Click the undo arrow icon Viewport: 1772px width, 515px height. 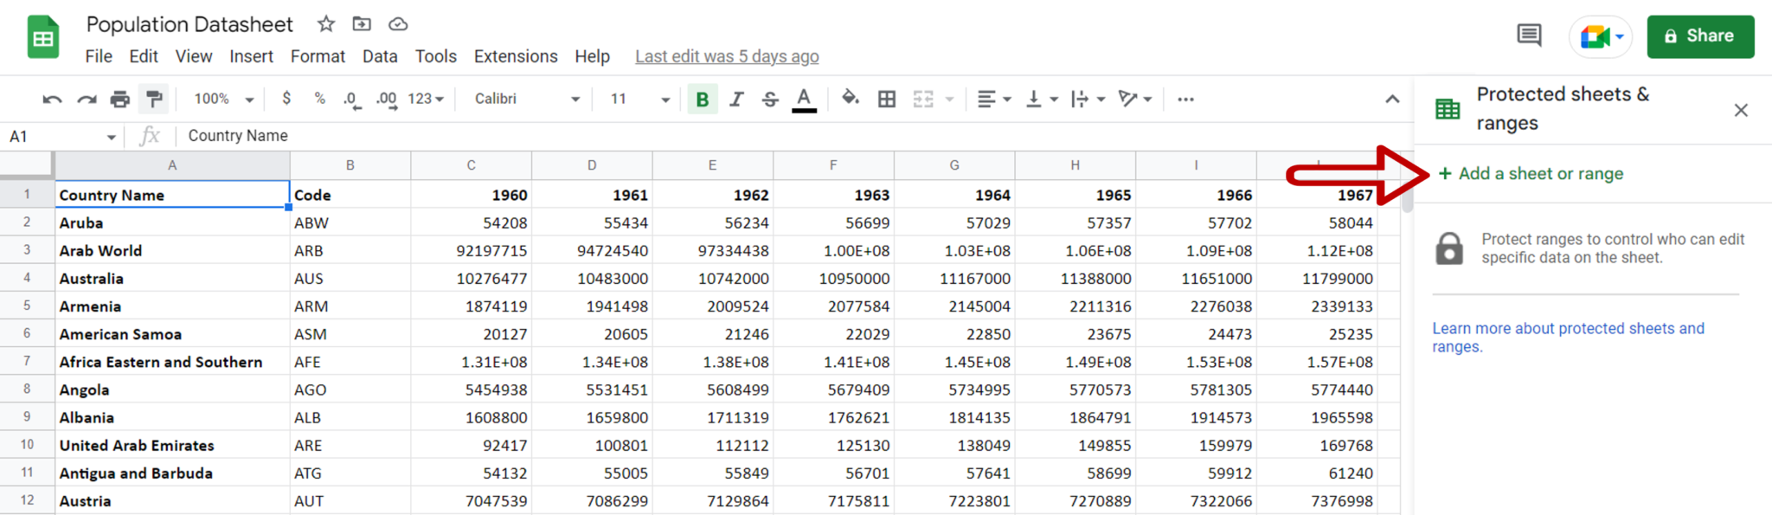coord(52,100)
